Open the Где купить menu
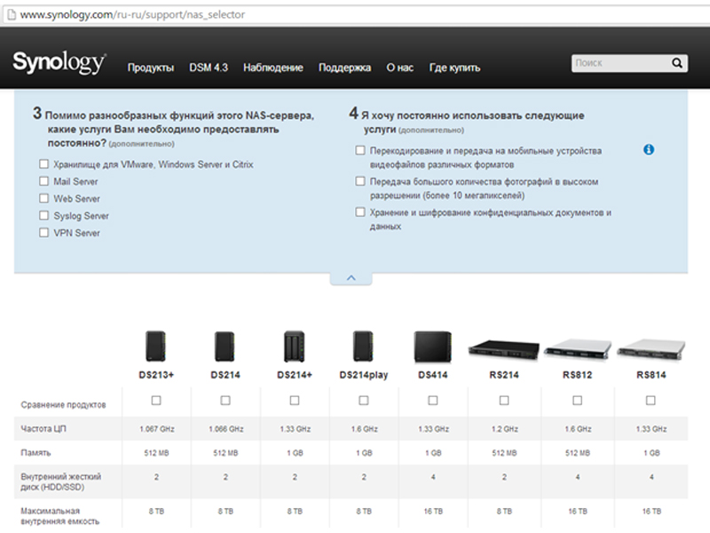This screenshot has height=533, width=710. coord(454,68)
